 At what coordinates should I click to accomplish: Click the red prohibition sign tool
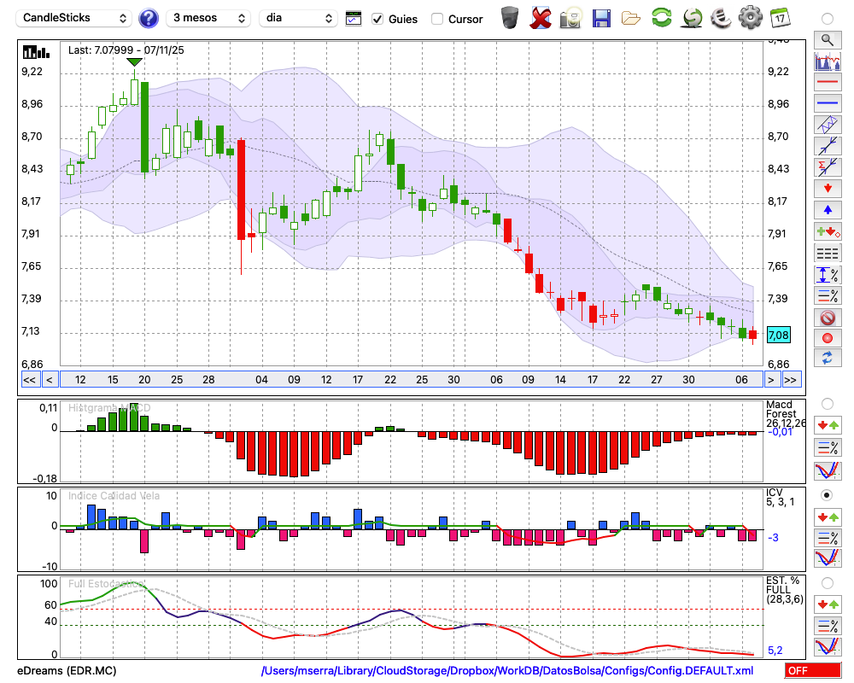point(827,318)
